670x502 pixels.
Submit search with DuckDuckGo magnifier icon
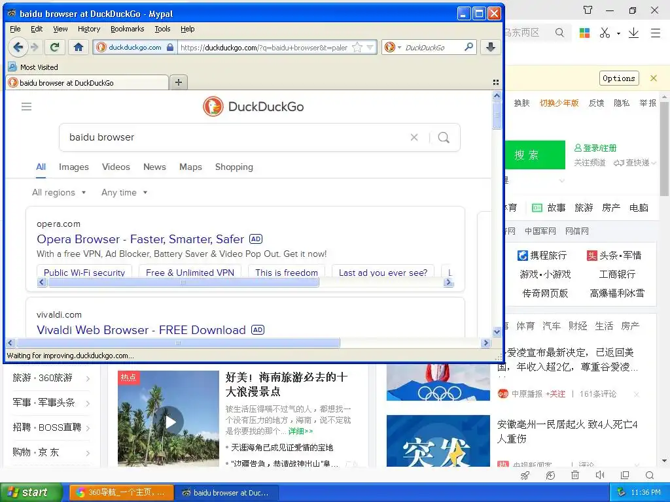(x=444, y=137)
